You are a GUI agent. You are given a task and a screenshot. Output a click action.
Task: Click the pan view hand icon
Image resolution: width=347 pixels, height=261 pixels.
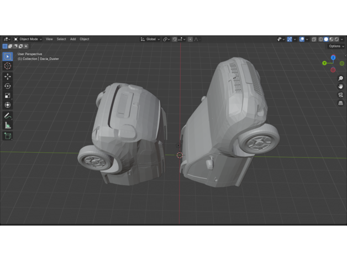pyautogui.click(x=340, y=87)
